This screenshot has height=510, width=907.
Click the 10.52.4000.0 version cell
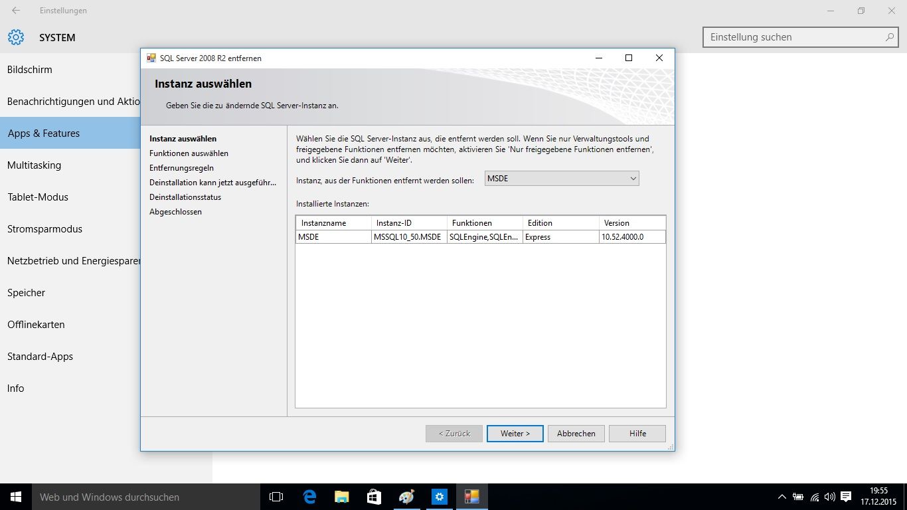[x=632, y=237]
